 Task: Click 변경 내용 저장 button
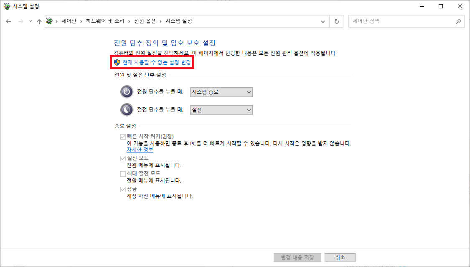297,257
